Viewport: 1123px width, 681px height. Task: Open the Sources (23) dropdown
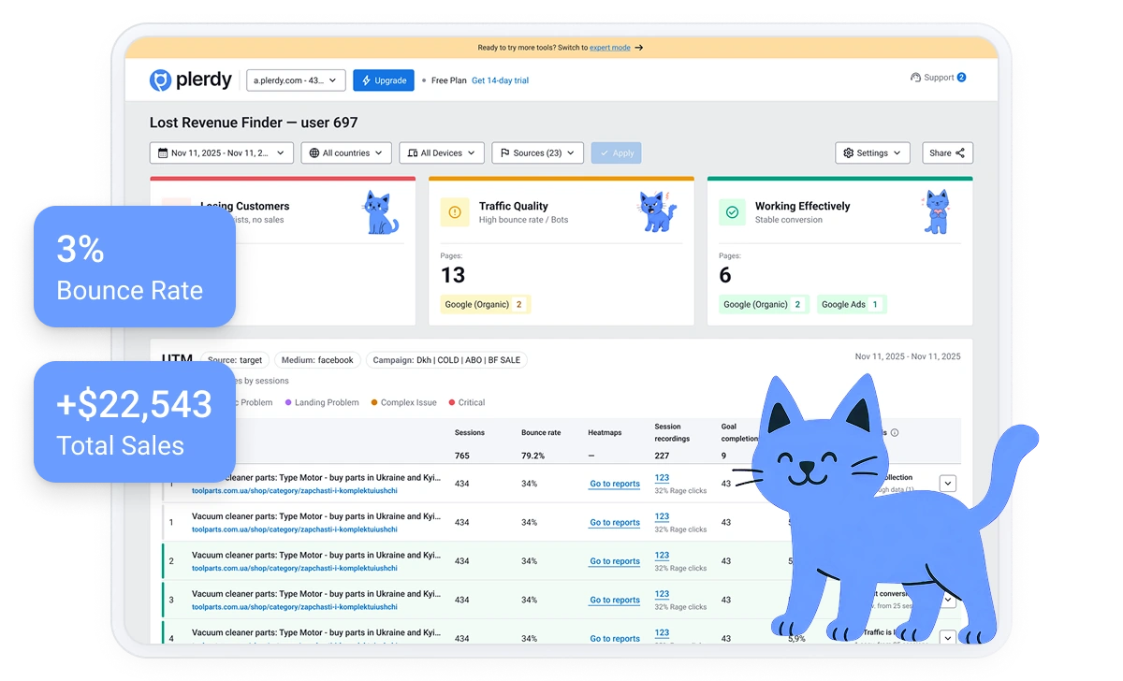click(x=537, y=153)
